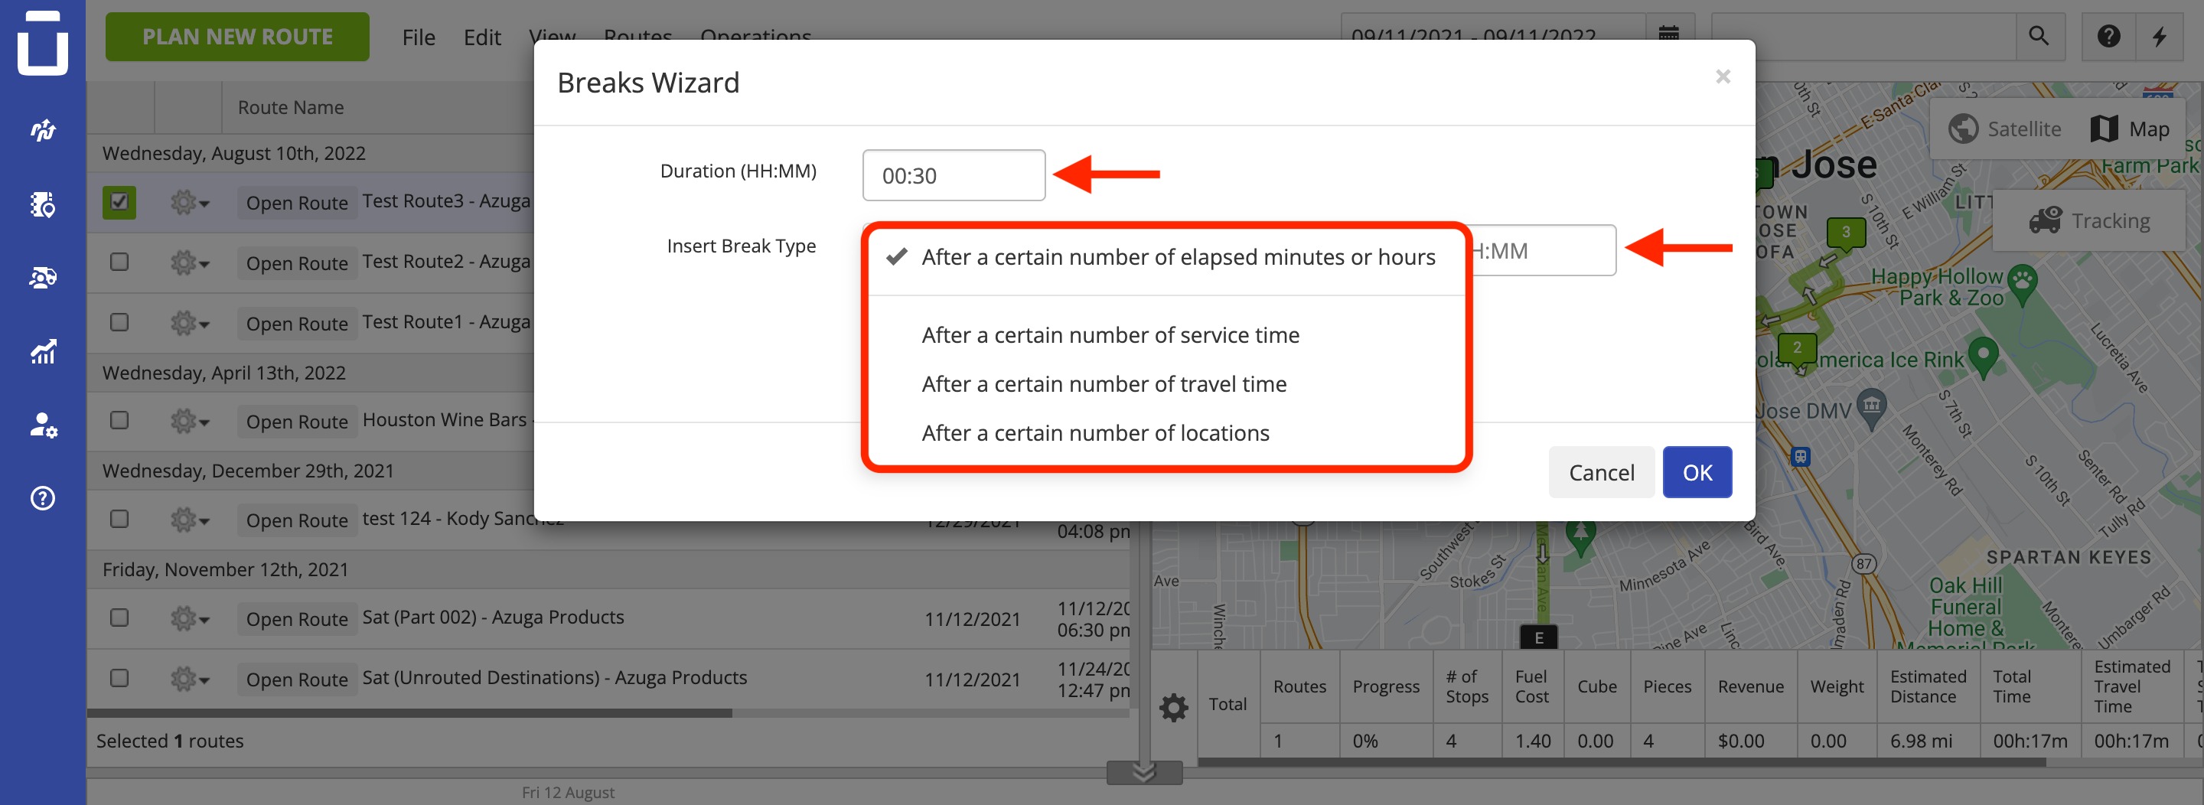Click the PLAN NEW ROUTE button
This screenshot has width=2204, height=805.
[237, 37]
